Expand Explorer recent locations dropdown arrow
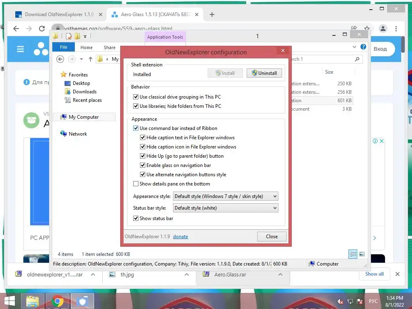 (x=81, y=59)
